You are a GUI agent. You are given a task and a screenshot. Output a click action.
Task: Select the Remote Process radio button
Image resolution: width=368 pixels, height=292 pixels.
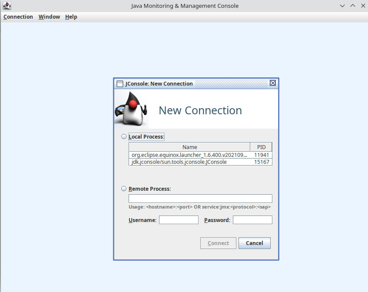pyautogui.click(x=124, y=189)
